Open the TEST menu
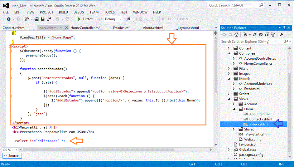Screen dimensions: 294x167 (124, 12)
